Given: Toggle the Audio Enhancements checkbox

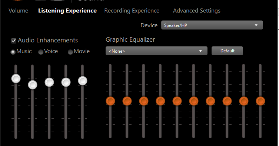Looking at the screenshot, I should (x=14, y=41).
